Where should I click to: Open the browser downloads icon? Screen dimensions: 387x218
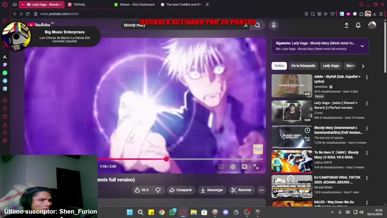coord(374,14)
